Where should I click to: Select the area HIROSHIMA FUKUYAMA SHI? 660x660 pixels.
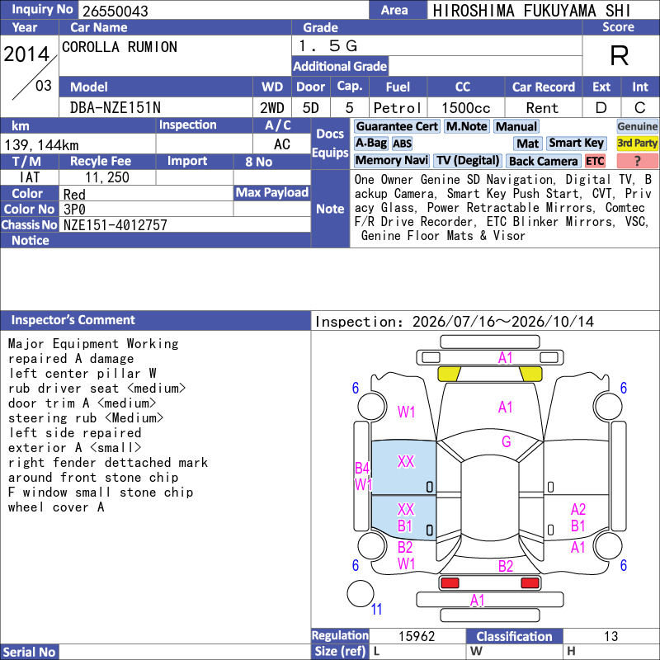click(x=531, y=11)
